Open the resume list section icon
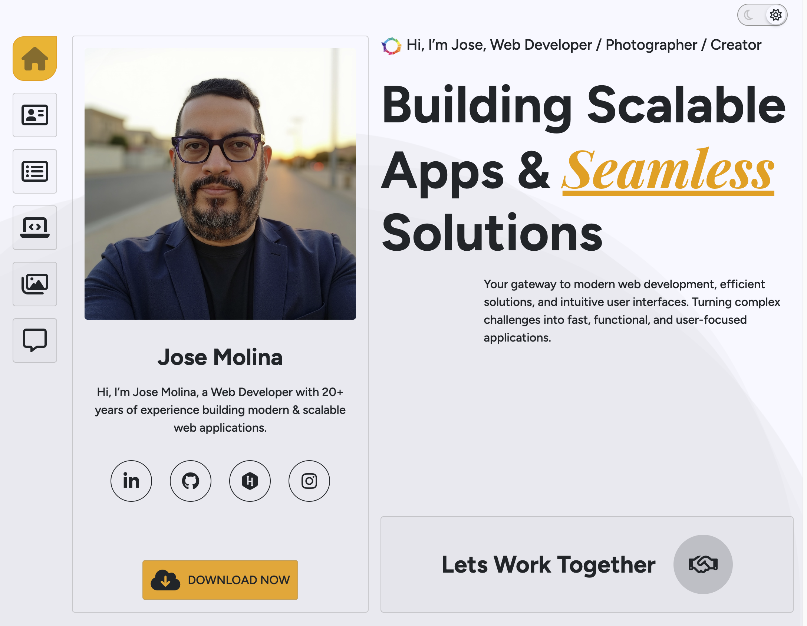The height and width of the screenshot is (626, 807). tap(35, 171)
